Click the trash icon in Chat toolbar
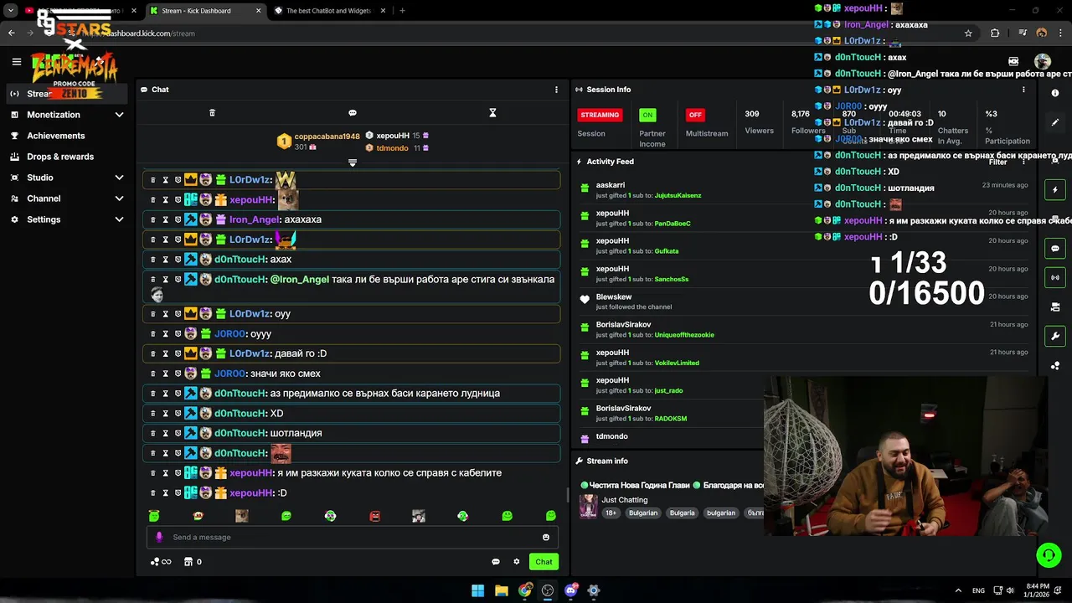 pos(212,113)
